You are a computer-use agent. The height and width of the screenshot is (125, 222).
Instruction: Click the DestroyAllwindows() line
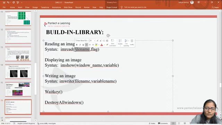click(64, 102)
